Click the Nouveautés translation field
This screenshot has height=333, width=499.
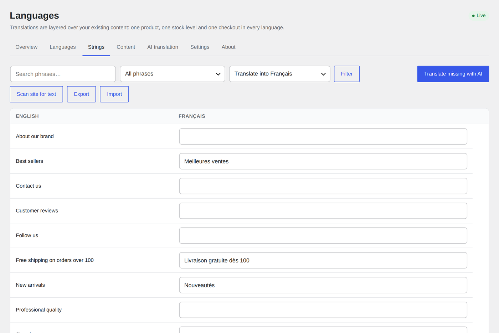tap(323, 285)
